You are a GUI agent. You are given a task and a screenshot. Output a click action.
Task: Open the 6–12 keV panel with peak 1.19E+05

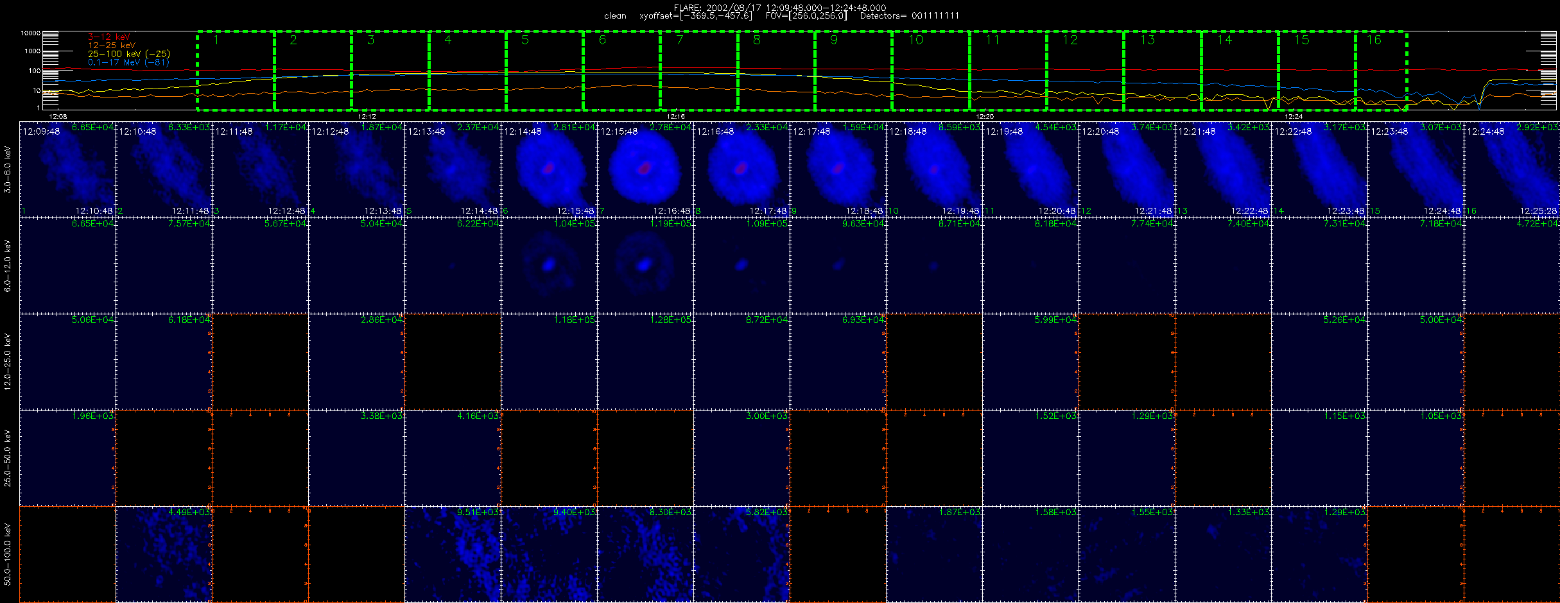(645, 266)
